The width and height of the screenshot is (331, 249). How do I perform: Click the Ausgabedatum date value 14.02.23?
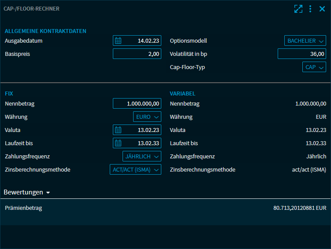[x=148, y=41]
